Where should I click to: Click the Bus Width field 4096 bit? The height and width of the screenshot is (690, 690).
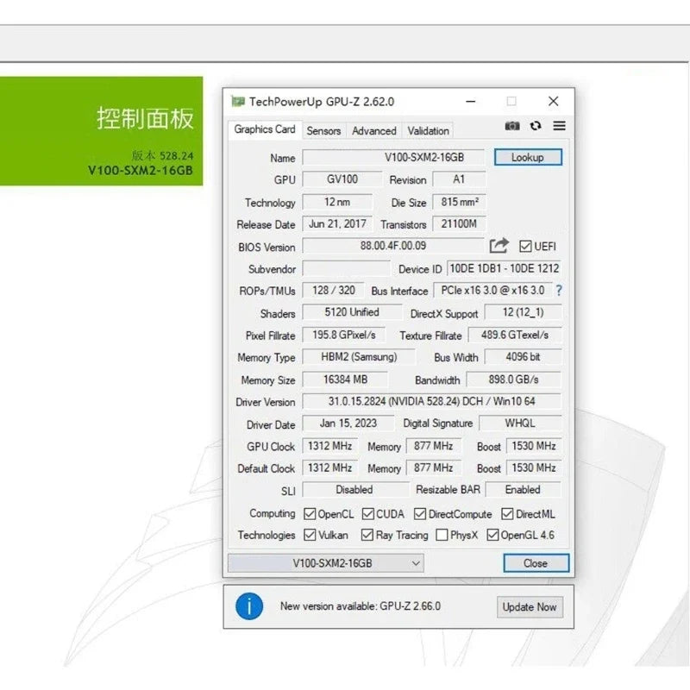pos(523,357)
